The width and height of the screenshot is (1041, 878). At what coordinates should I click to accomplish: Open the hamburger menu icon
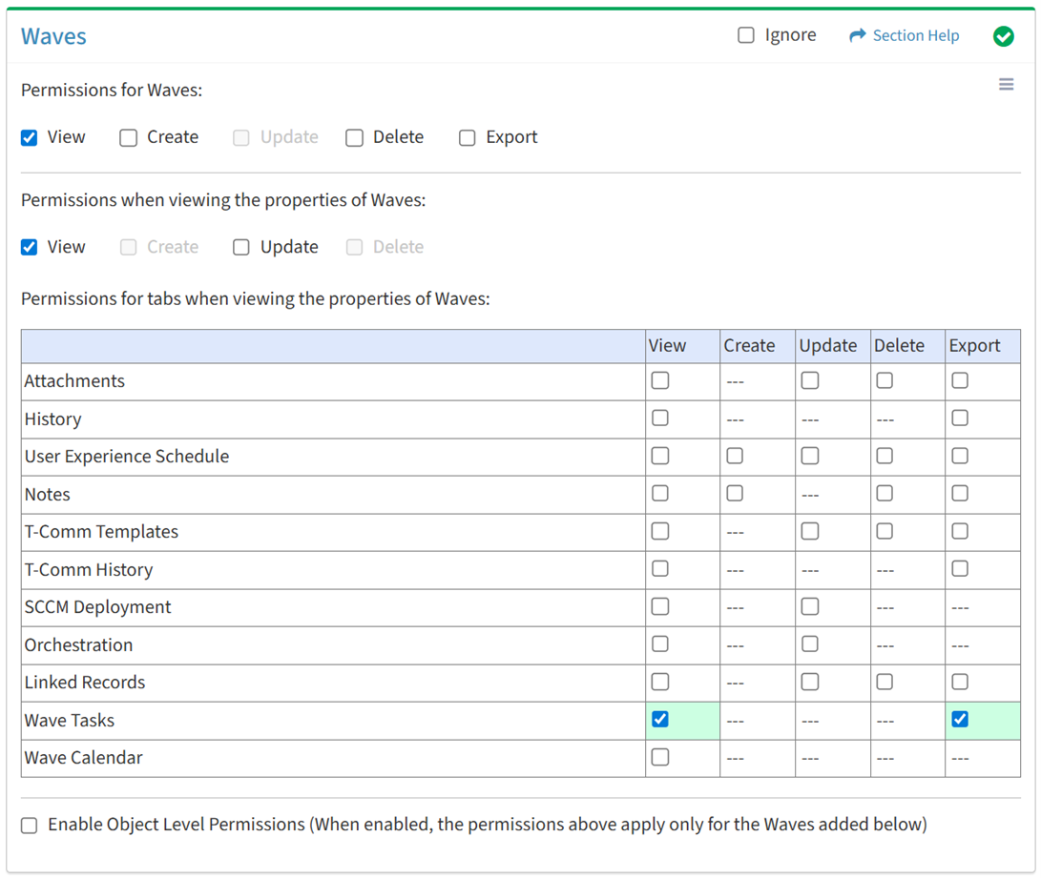point(1006,85)
